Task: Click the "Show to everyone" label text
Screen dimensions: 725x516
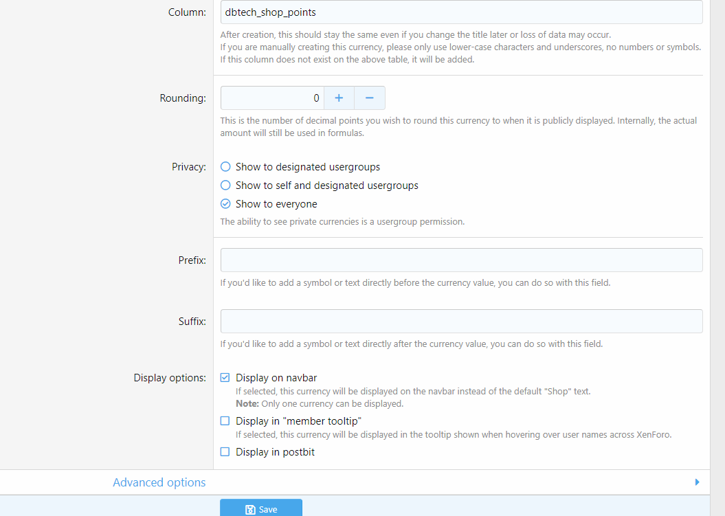Action: click(x=276, y=204)
